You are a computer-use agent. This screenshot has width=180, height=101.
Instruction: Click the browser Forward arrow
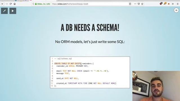click(6, 4)
